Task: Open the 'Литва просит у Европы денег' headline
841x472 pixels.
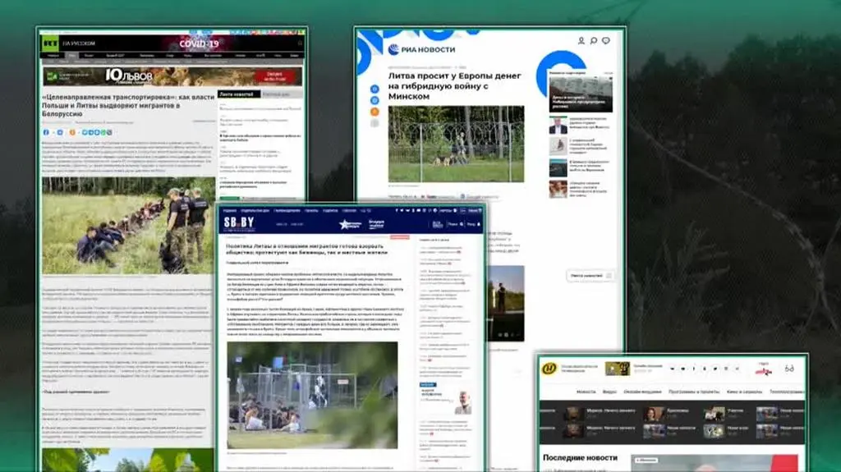Action: pyautogui.click(x=454, y=85)
